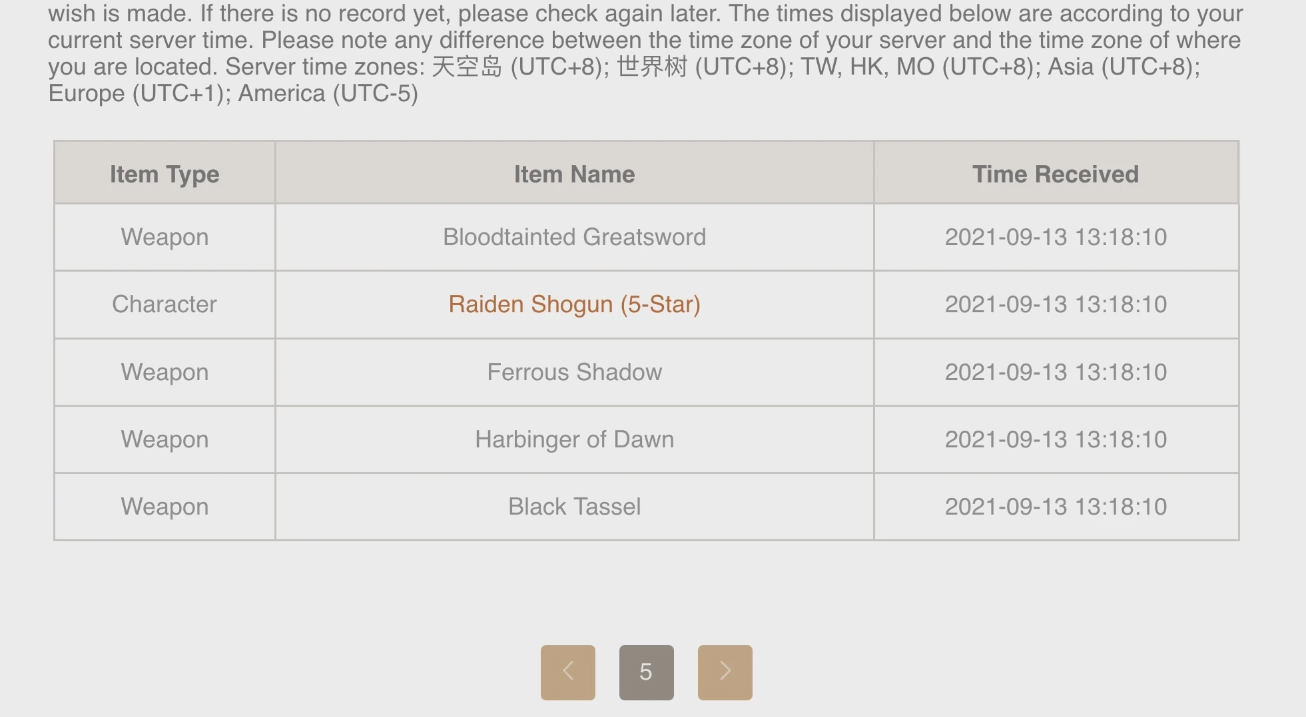Image resolution: width=1306 pixels, height=717 pixels.
Task: Click the Bloodtainted Greatsword item name
Action: 574,237
